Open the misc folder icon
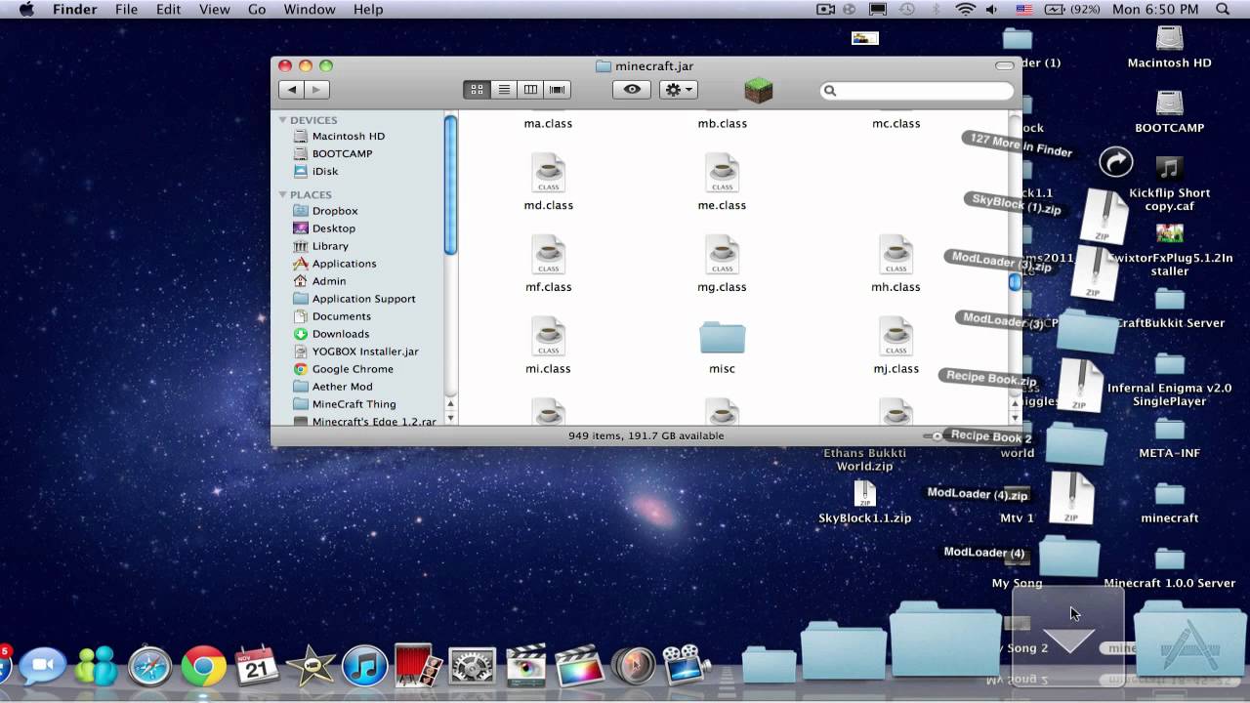The width and height of the screenshot is (1250, 703). pos(722,338)
